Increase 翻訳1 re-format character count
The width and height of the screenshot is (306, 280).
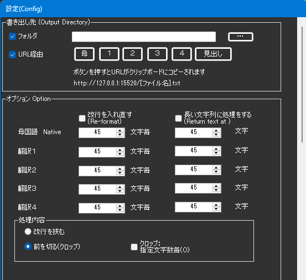[120, 150]
